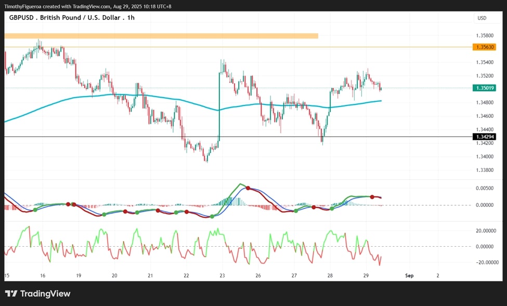This screenshot has width=507, height=306.
Task: Click the 2 date label after Sep
Action: point(438,276)
